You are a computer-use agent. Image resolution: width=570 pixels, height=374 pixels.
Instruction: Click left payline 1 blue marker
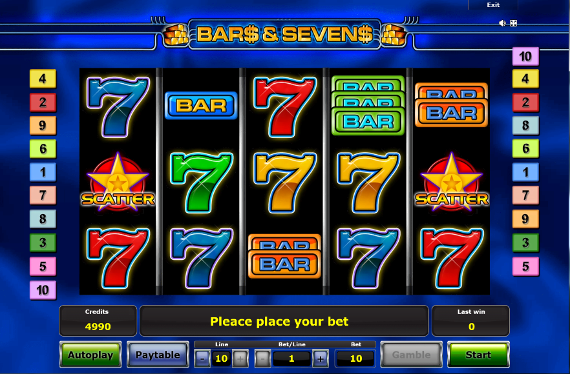tap(43, 172)
